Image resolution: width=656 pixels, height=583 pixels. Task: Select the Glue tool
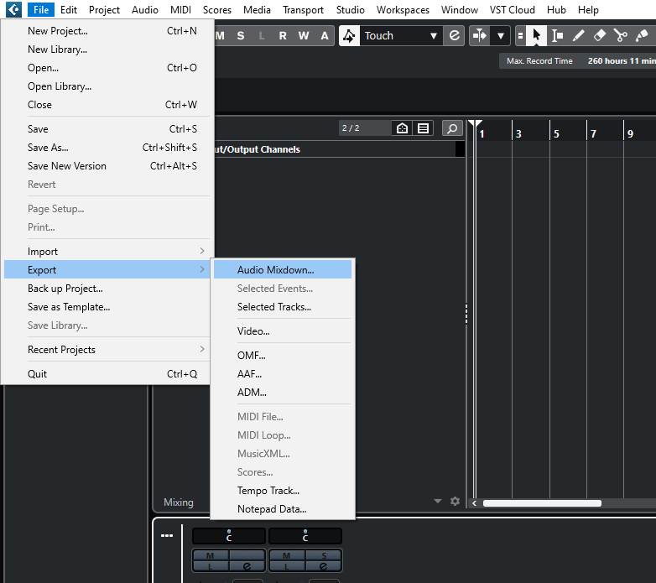pyautogui.click(x=642, y=35)
